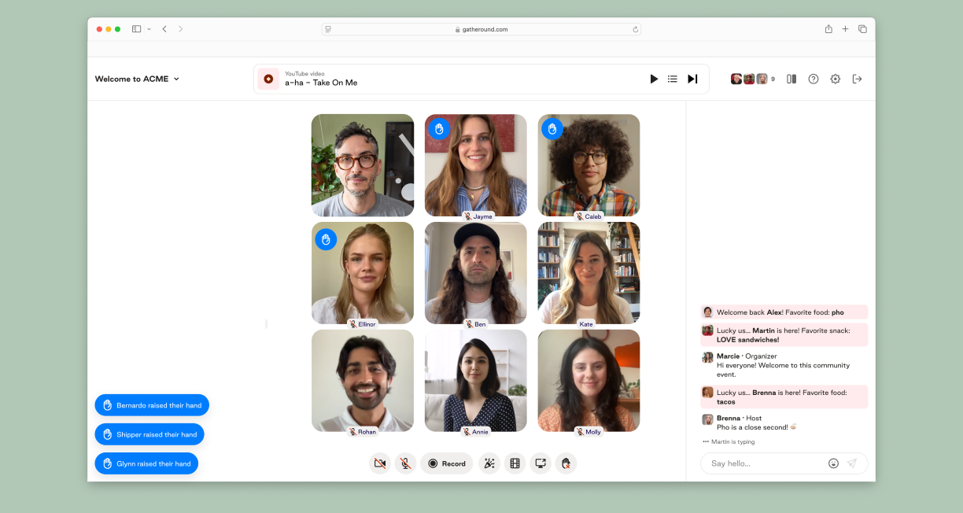Open the video playlist queue icon
963x513 pixels.
click(x=673, y=79)
